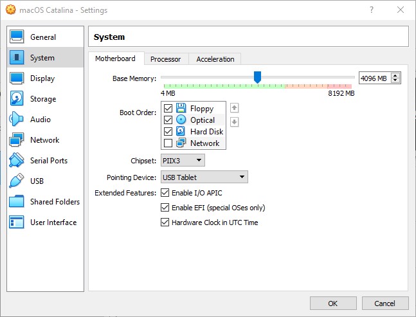Viewport: 416px width, 317px height.
Task: Open the General settings category label
Action: [x=43, y=37]
